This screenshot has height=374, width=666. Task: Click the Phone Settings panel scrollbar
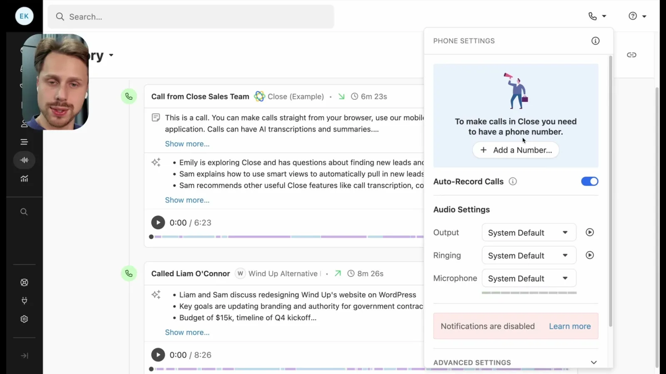pyautogui.click(x=611, y=191)
